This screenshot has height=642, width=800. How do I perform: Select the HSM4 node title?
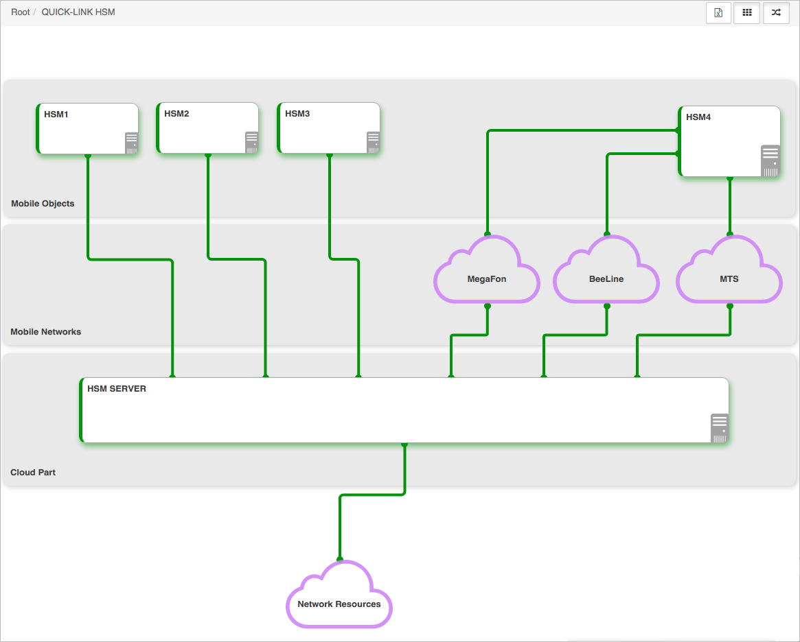pos(698,117)
